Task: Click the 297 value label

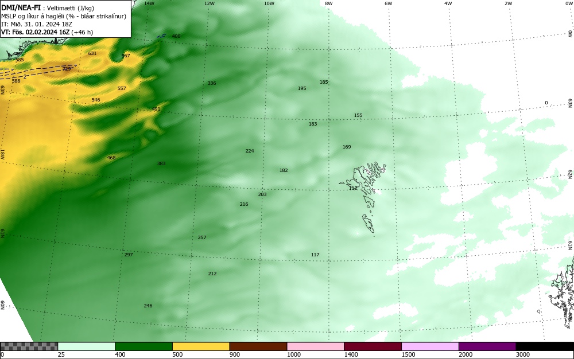Action: tap(129, 255)
